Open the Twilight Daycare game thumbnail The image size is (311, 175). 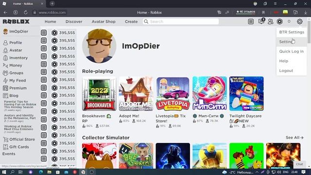[x=246, y=94]
